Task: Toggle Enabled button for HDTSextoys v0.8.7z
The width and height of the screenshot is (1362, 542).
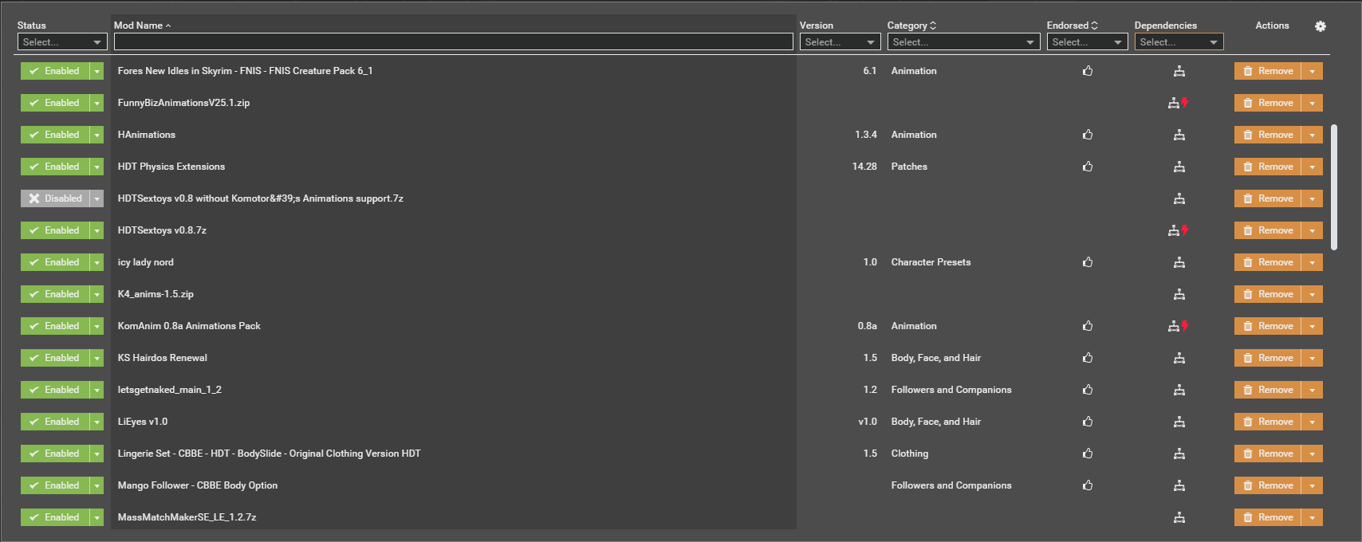Action: [54, 230]
